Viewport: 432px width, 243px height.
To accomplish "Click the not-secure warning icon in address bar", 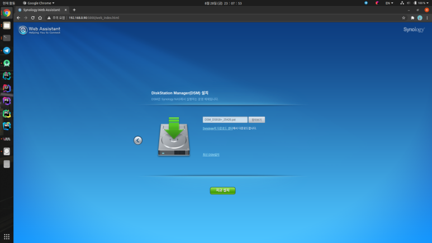I will (49, 18).
